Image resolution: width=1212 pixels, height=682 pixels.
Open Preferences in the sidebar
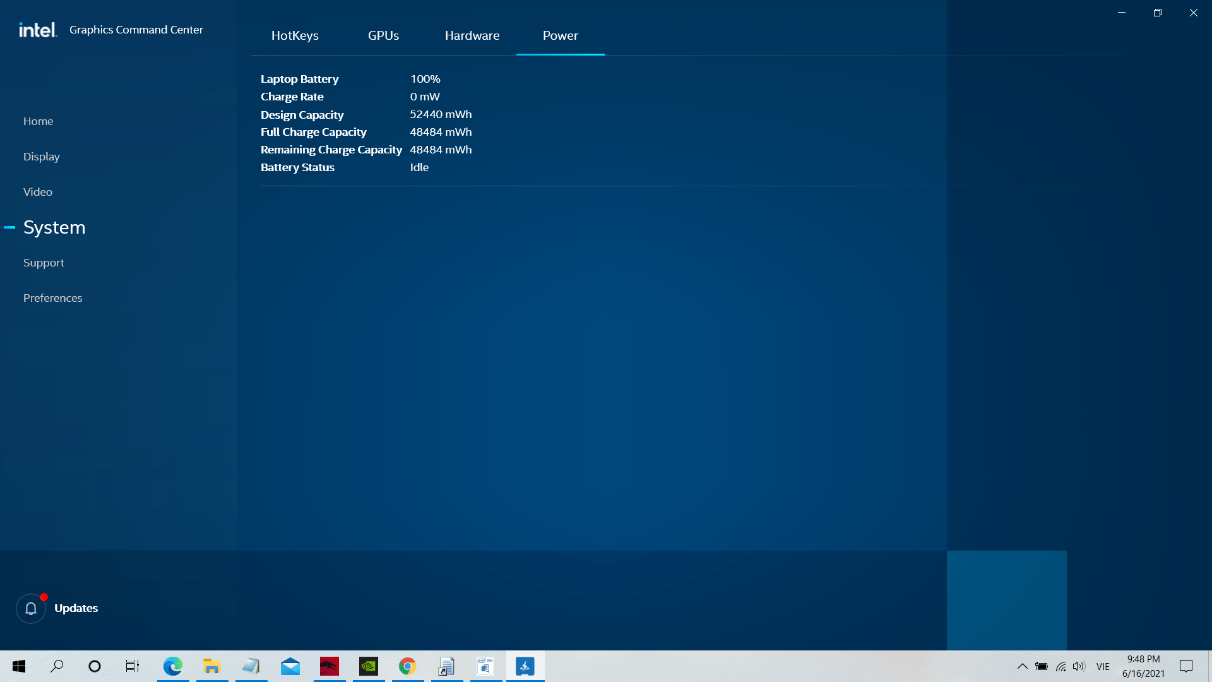[x=52, y=298]
